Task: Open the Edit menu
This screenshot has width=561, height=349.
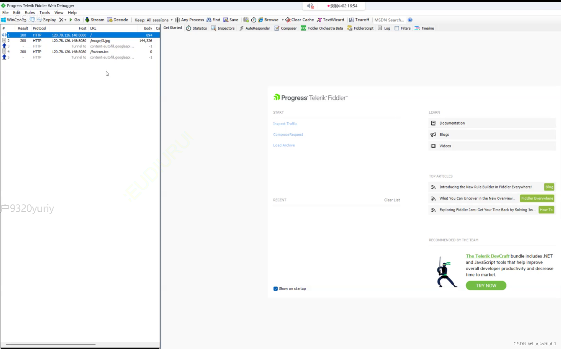Action: [x=17, y=13]
